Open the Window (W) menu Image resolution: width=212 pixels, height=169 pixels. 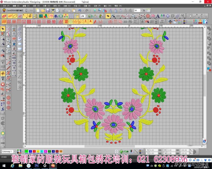click(108, 6)
